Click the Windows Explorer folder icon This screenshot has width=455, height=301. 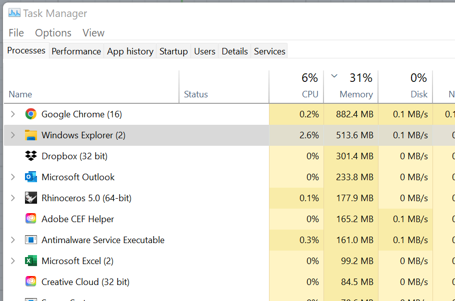(x=31, y=135)
